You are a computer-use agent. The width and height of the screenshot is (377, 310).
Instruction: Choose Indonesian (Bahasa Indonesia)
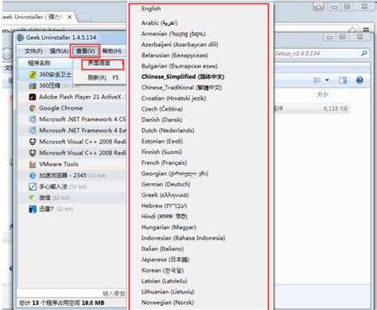(x=183, y=238)
